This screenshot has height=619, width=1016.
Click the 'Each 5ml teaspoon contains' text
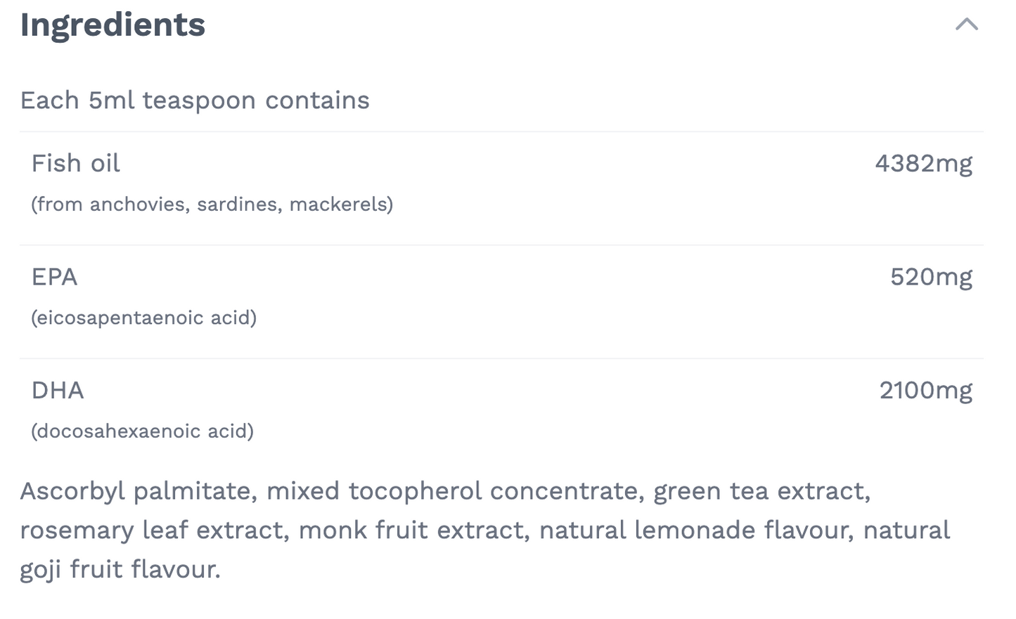click(194, 100)
